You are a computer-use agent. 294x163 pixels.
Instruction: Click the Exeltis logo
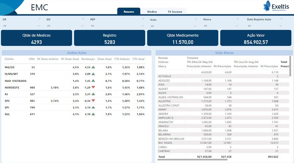point(276,6)
